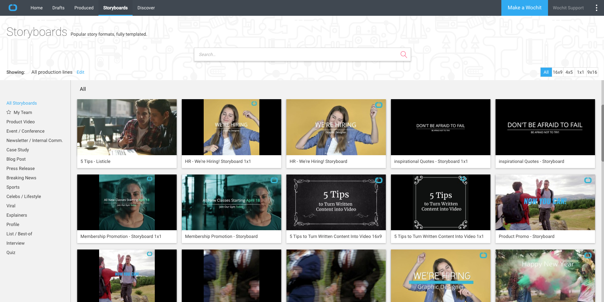Click Edit next to All production lines
This screenshot has height=302, width=604.
click(80, 72)
